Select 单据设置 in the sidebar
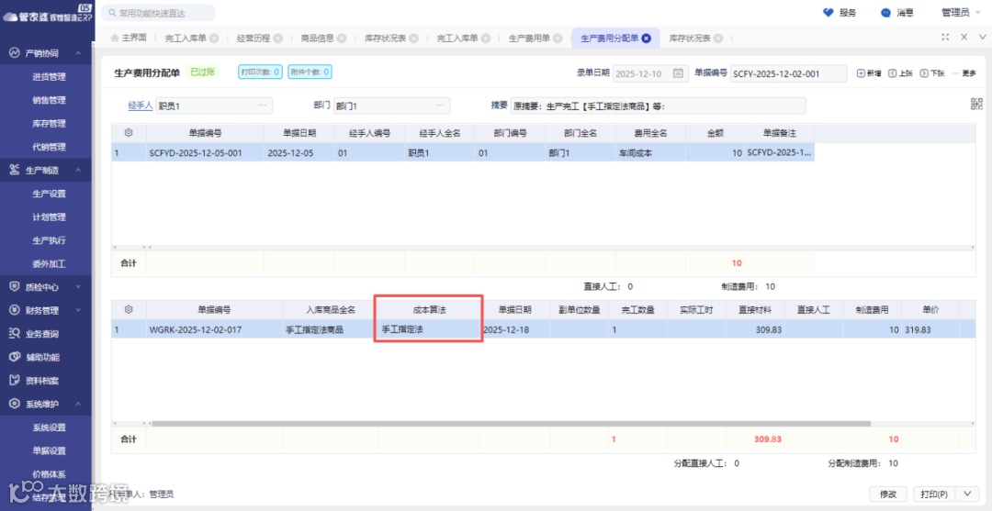The height and width of the screenshot is (511, 992). tap(50, 451)
